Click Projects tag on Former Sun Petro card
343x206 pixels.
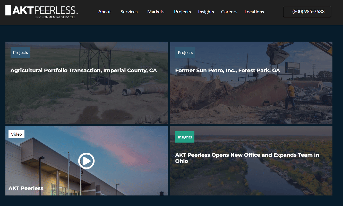pos(185,52)
